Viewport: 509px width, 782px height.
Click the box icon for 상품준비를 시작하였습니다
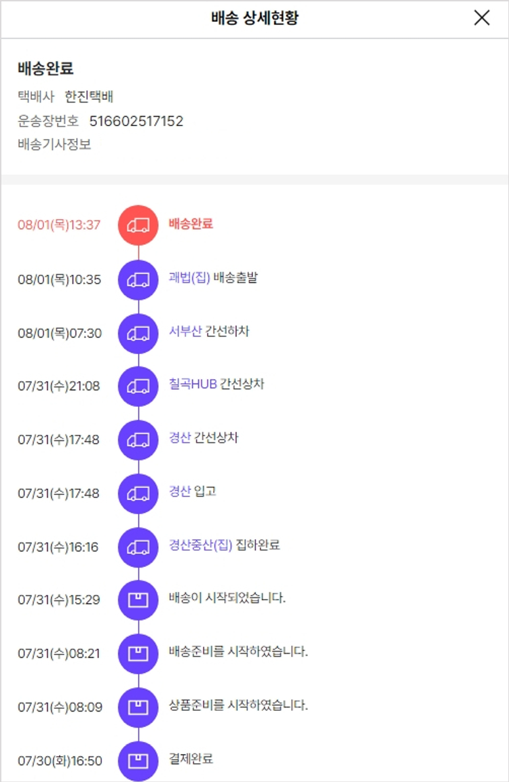[138, 707]
